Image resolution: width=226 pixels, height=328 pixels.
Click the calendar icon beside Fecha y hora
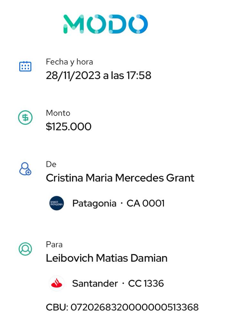tap(25, 66)
